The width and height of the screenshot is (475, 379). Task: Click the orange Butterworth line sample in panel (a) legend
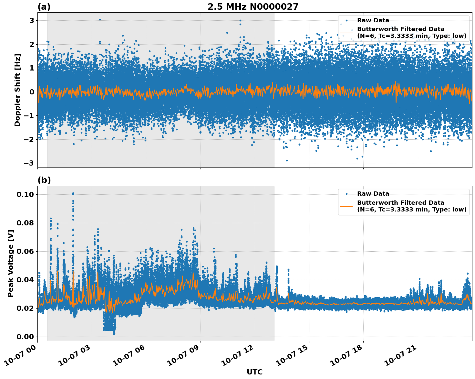(x=347, y=33)
